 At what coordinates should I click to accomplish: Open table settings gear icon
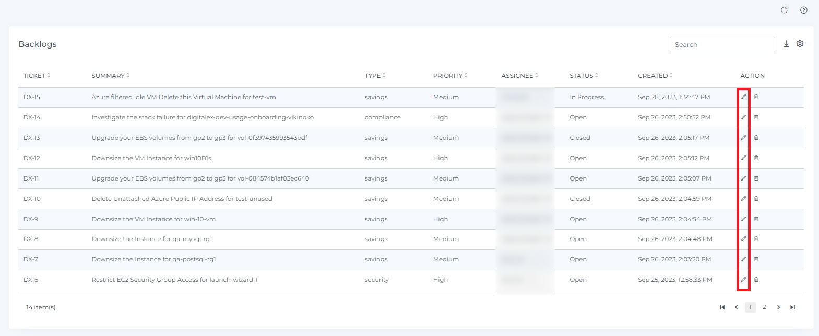click(x=800, y=44)
